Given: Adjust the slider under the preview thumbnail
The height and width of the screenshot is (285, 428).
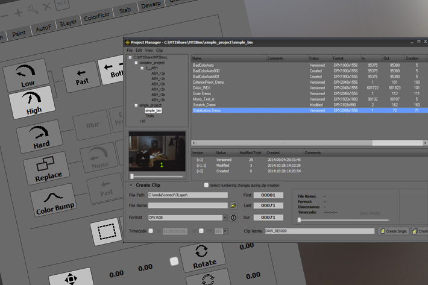Looking at the screenshot, I should 157,177.
